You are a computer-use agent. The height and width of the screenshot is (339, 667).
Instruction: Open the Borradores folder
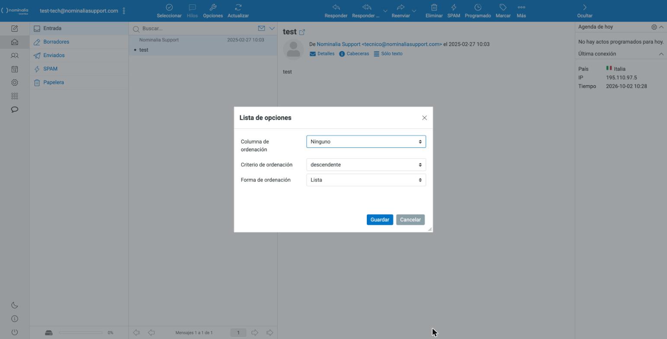[79, 42]
